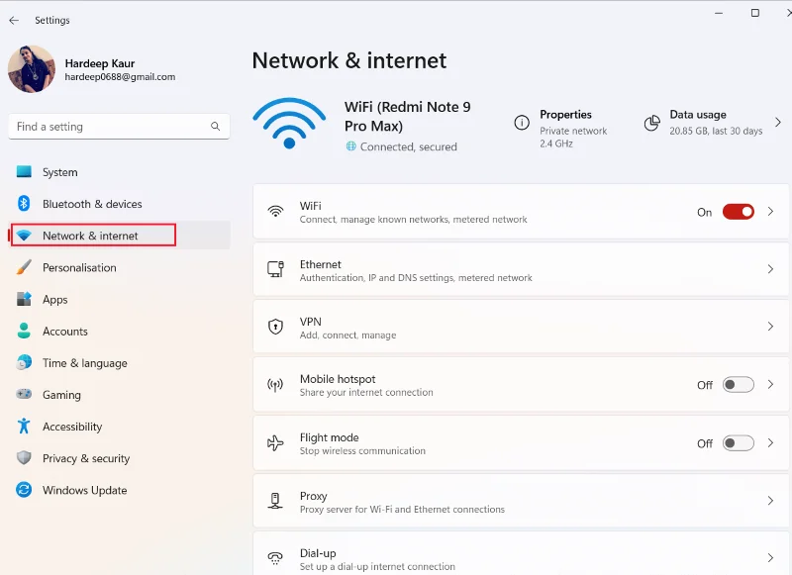Image resolution: width=792 pixels, height=575 pixels.
Task: Select the Accounts category
Action: [119, 332]
